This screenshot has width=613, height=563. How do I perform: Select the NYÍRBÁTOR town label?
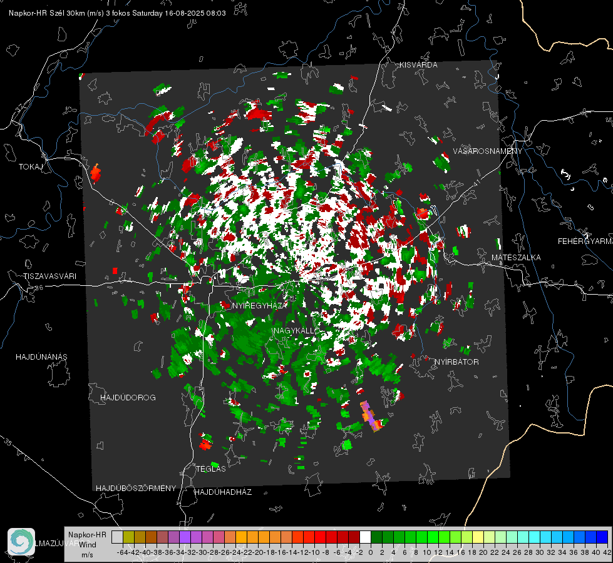click(456, 362)
